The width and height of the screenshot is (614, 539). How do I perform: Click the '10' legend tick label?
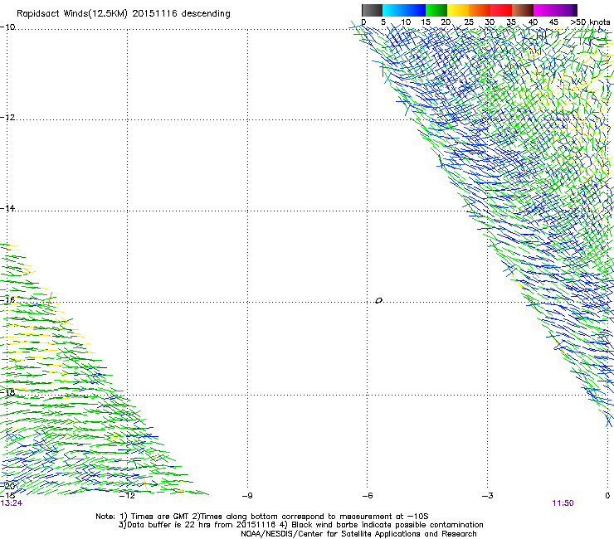click(x=406, y=22)
